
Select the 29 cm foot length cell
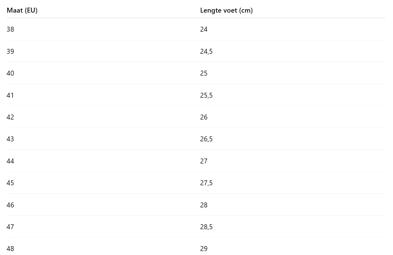pyautogui.click(x=204, y=249)
